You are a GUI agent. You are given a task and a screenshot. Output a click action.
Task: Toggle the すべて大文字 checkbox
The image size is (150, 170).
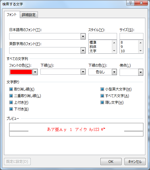102,96
